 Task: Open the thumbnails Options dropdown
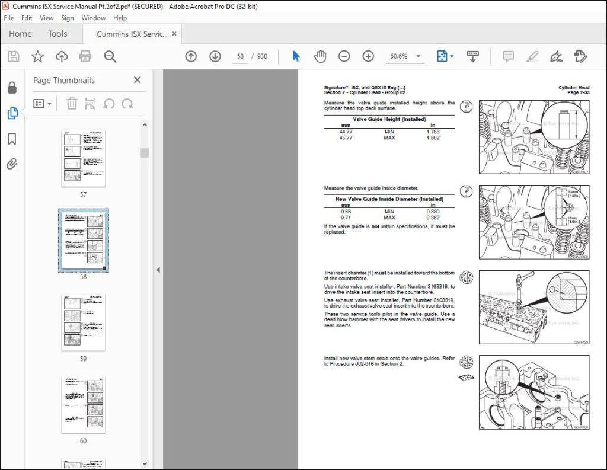pyautogui.click(x=43, y=104)
